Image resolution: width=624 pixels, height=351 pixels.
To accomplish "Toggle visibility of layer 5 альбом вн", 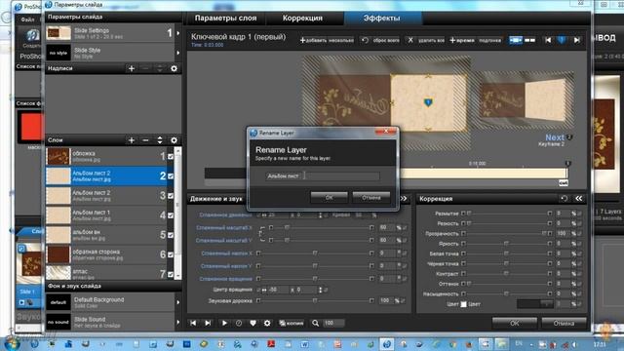I will pos(171,235).
